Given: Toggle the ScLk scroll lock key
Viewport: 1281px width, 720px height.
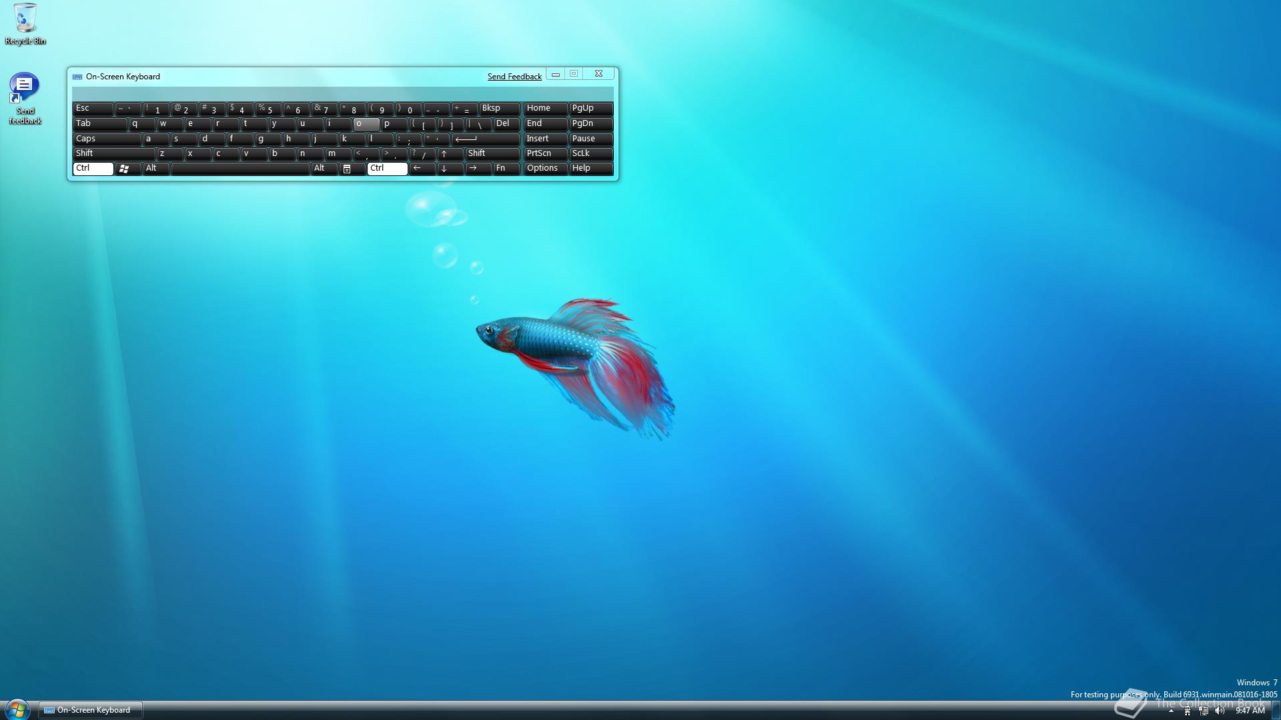Looking at the screenshot, I should [590, 154].
